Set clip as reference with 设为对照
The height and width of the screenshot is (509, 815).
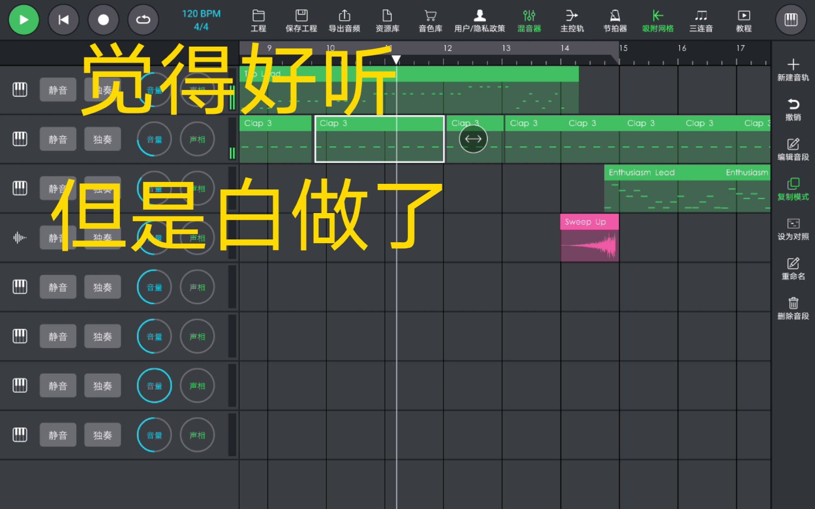click(x=793, y=229)
